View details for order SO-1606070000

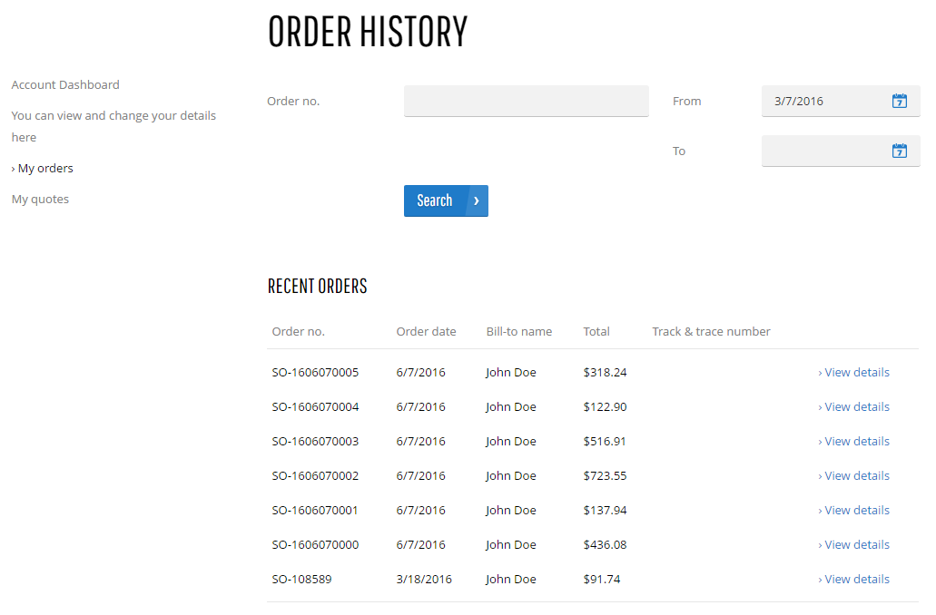[x=853, y=544]
